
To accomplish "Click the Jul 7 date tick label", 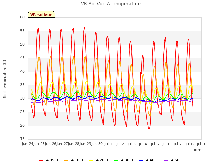I will pyautogui.click(x=178, y=144).
